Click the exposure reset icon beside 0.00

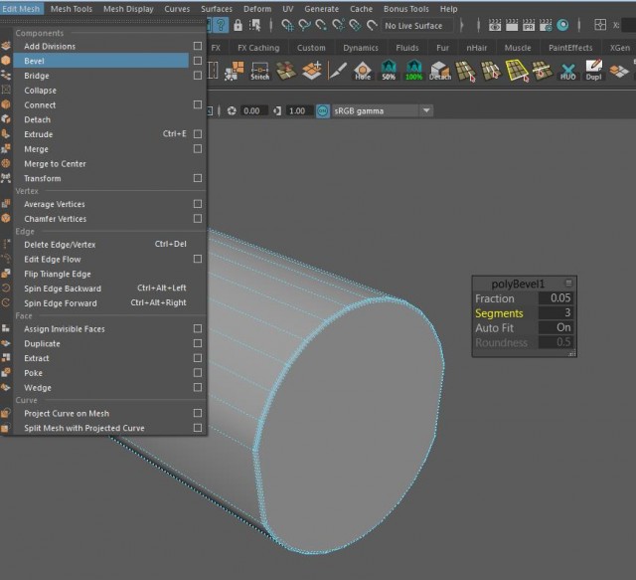[232, 110]
